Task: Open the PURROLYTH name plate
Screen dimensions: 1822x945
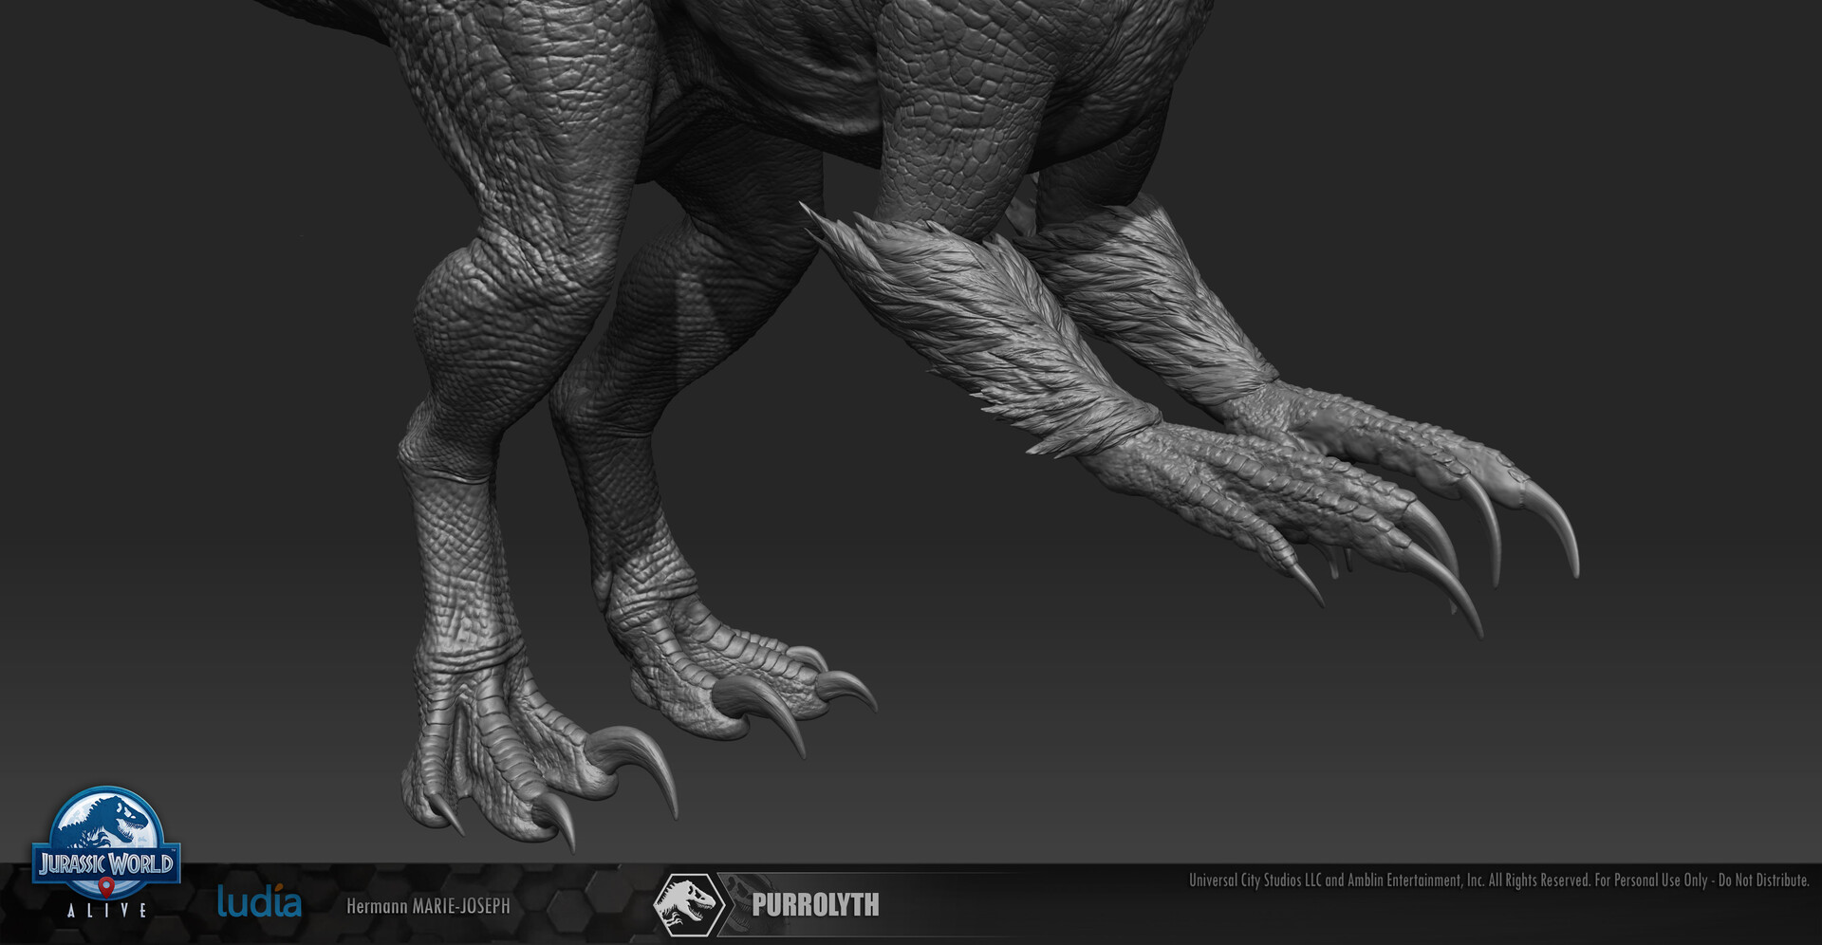Action: pos(816,904)
